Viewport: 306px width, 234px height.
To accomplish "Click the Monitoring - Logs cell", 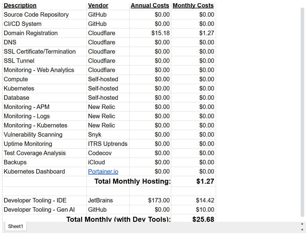I will 44,116.
